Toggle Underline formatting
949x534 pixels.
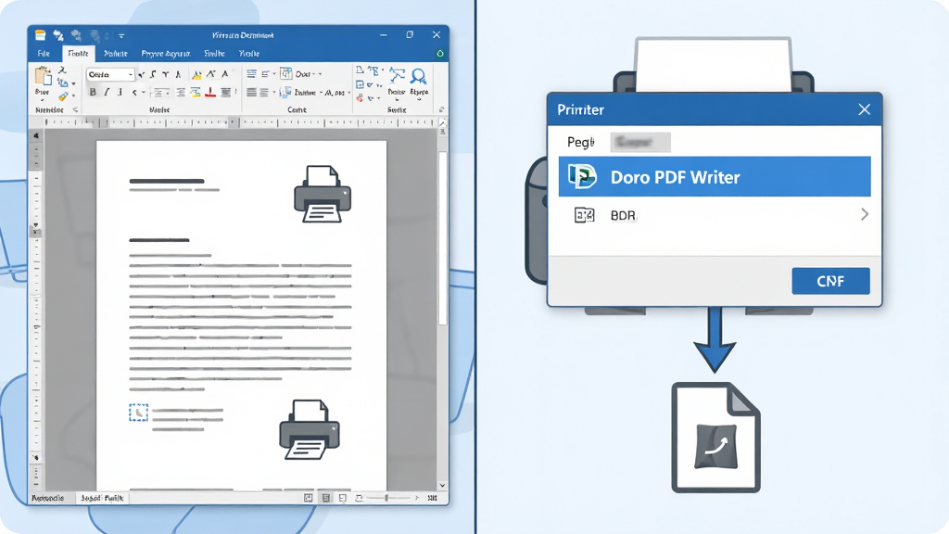pyautogui.click(x=120, y=92)
